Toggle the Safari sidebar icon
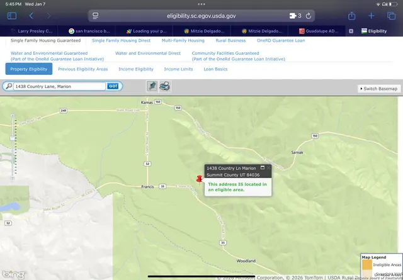 click(11, 16)
